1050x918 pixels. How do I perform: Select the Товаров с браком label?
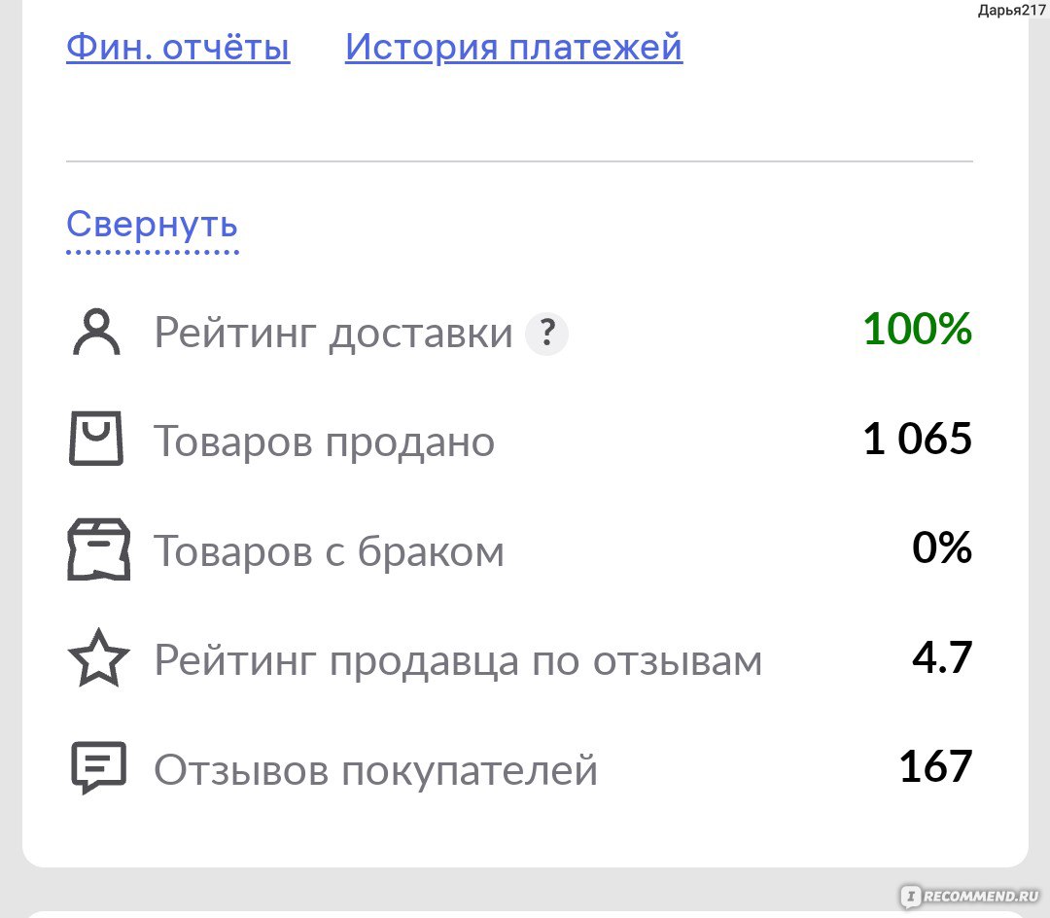(x=329, y=551)
